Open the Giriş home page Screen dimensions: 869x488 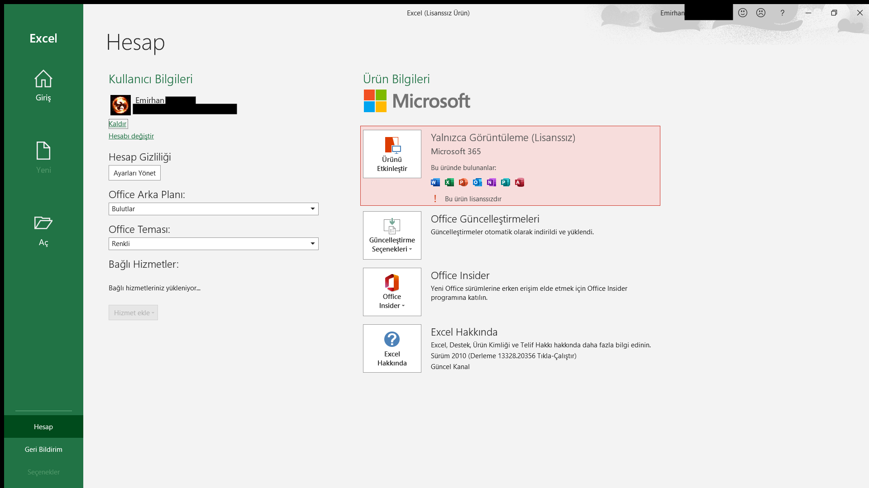43,86
